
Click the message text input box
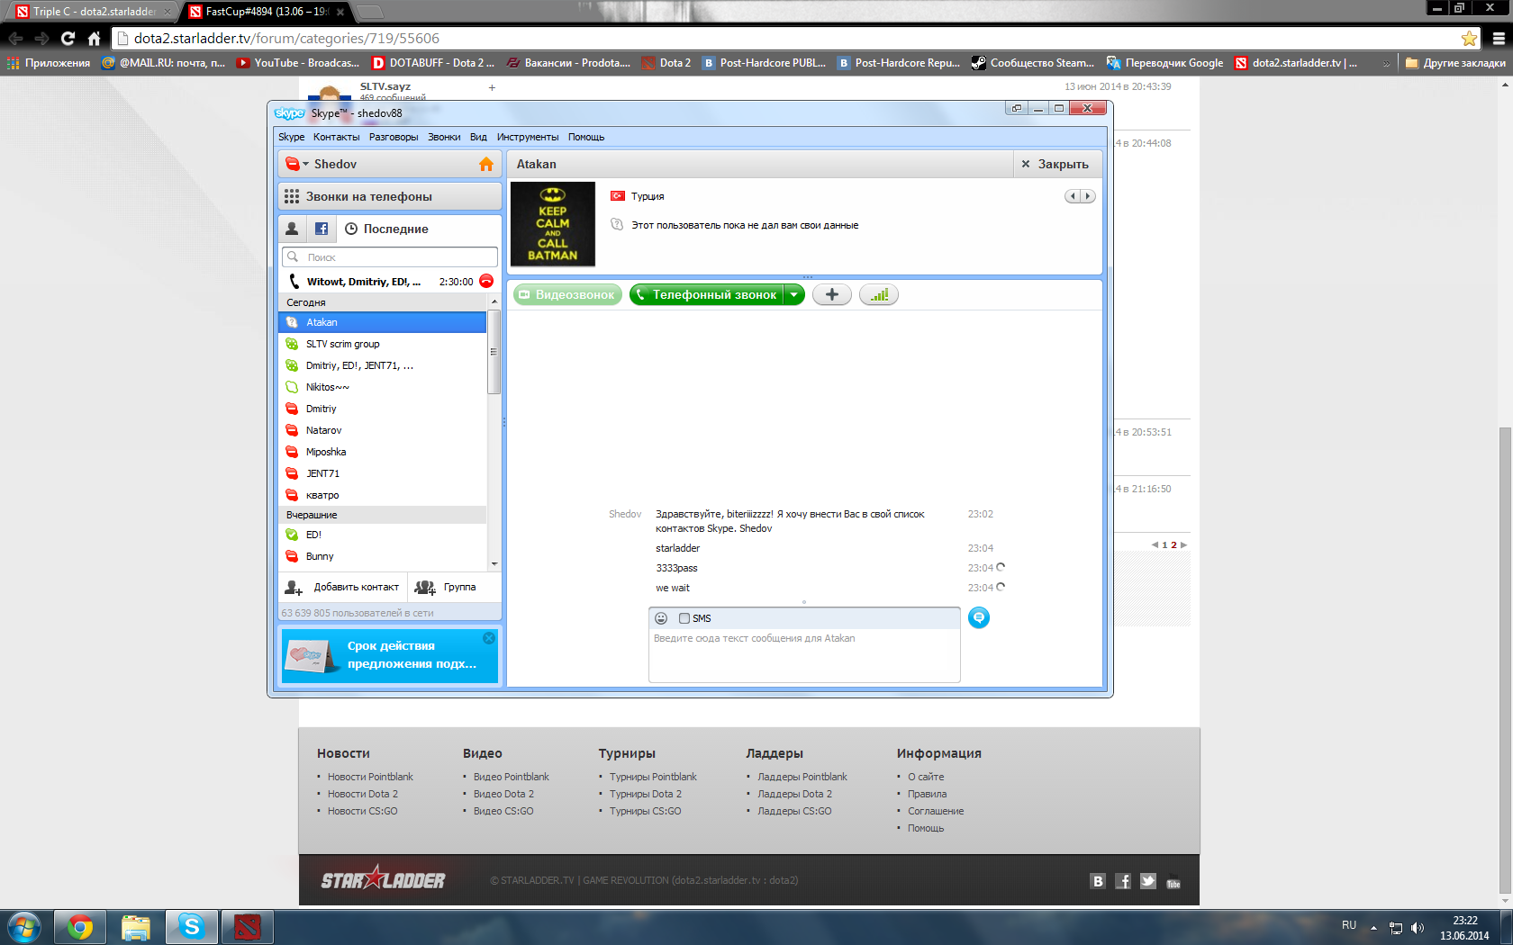point(804,656)
